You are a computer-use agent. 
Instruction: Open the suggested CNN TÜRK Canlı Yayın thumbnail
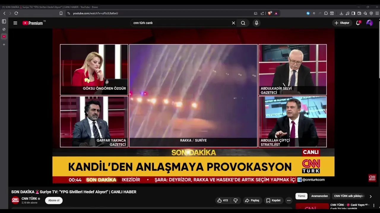[312, 207]
